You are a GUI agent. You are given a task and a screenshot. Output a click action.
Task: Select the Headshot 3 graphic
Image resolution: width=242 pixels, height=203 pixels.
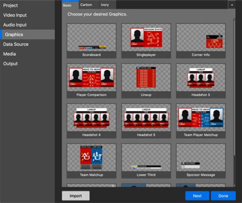pyautogui.click(x=201, y=81)
